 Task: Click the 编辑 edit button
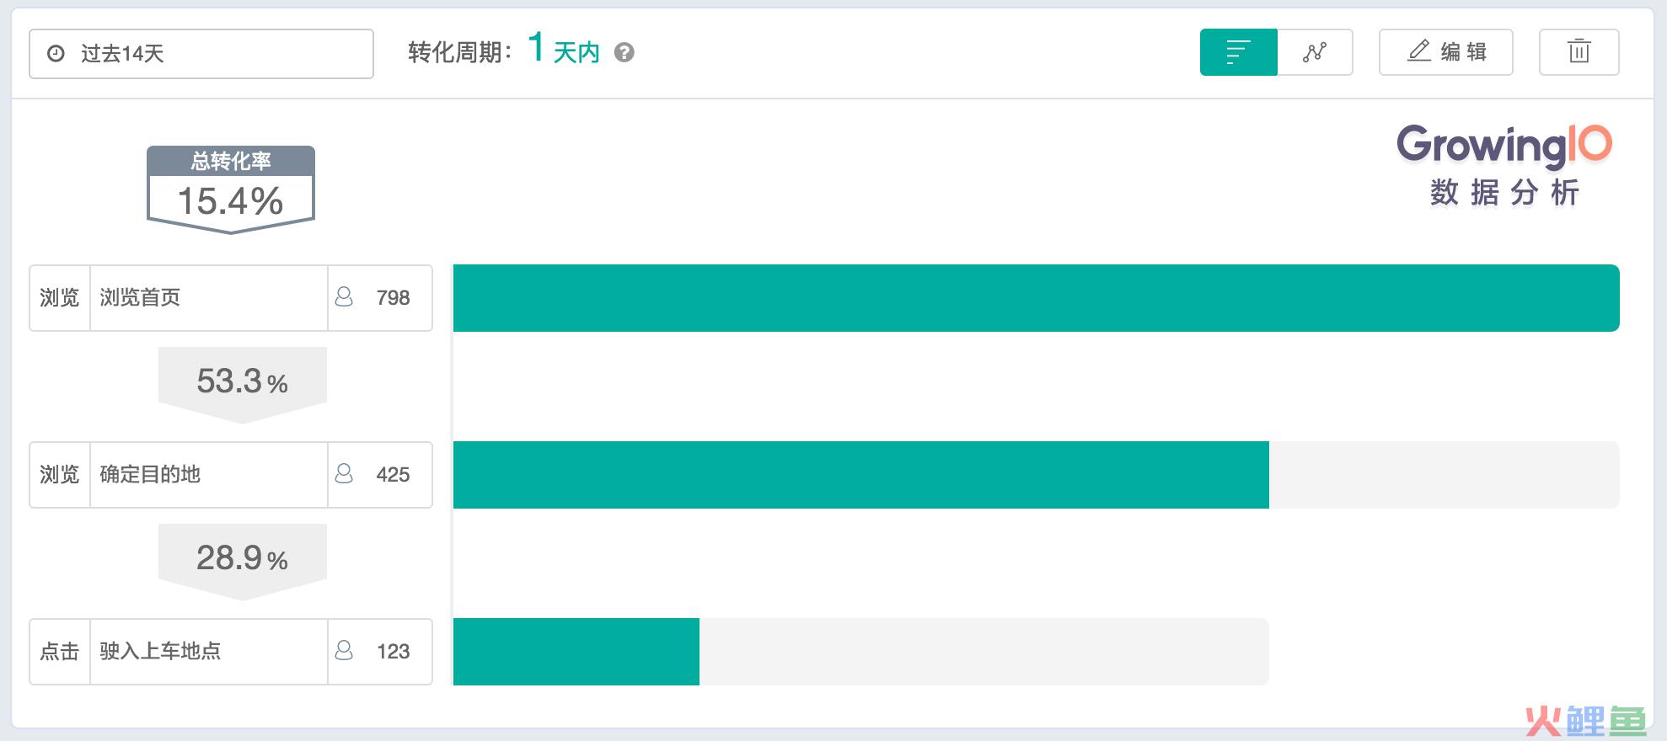1445,52
